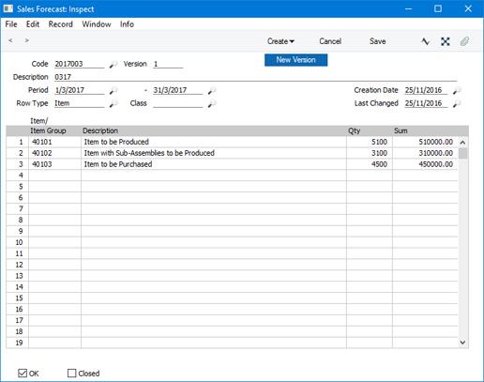Click the Description field containing 0317
Screen dimensions: 484x382
click(x=255, y=77)
